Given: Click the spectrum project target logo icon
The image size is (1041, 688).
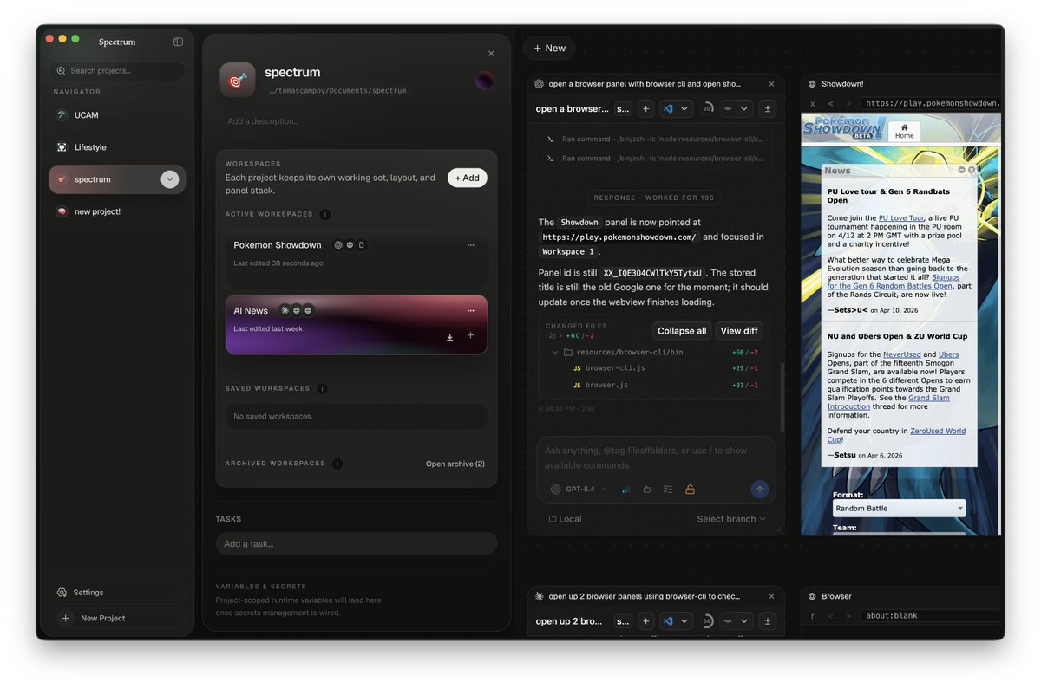Looking at the screenshot, I should [x=237, y=80].
